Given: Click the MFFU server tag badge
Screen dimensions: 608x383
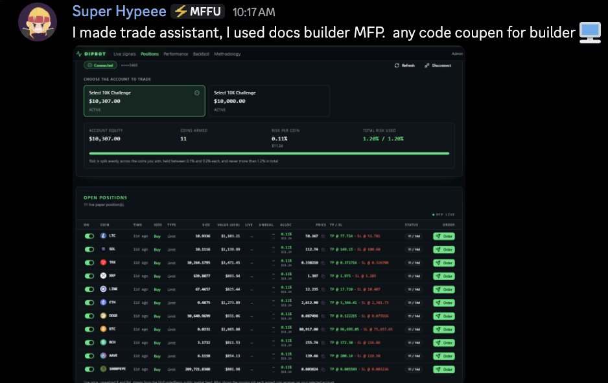Looking at the screenshot, I should (x=198, y=12).
